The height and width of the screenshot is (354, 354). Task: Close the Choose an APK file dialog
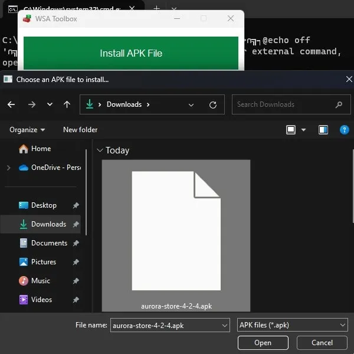349,79
